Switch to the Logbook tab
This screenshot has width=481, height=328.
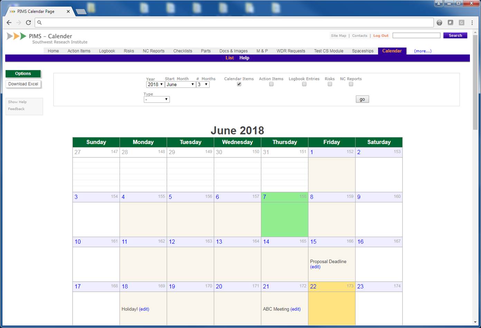coord(107,51)
